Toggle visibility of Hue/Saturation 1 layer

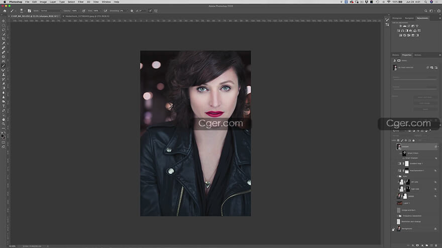tap(393, 170)
